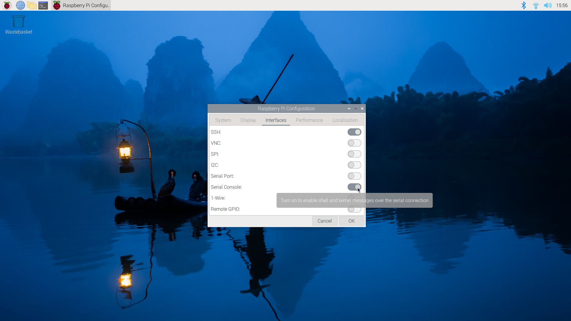Click the Bluetooth tray icon

click(524, 5)
